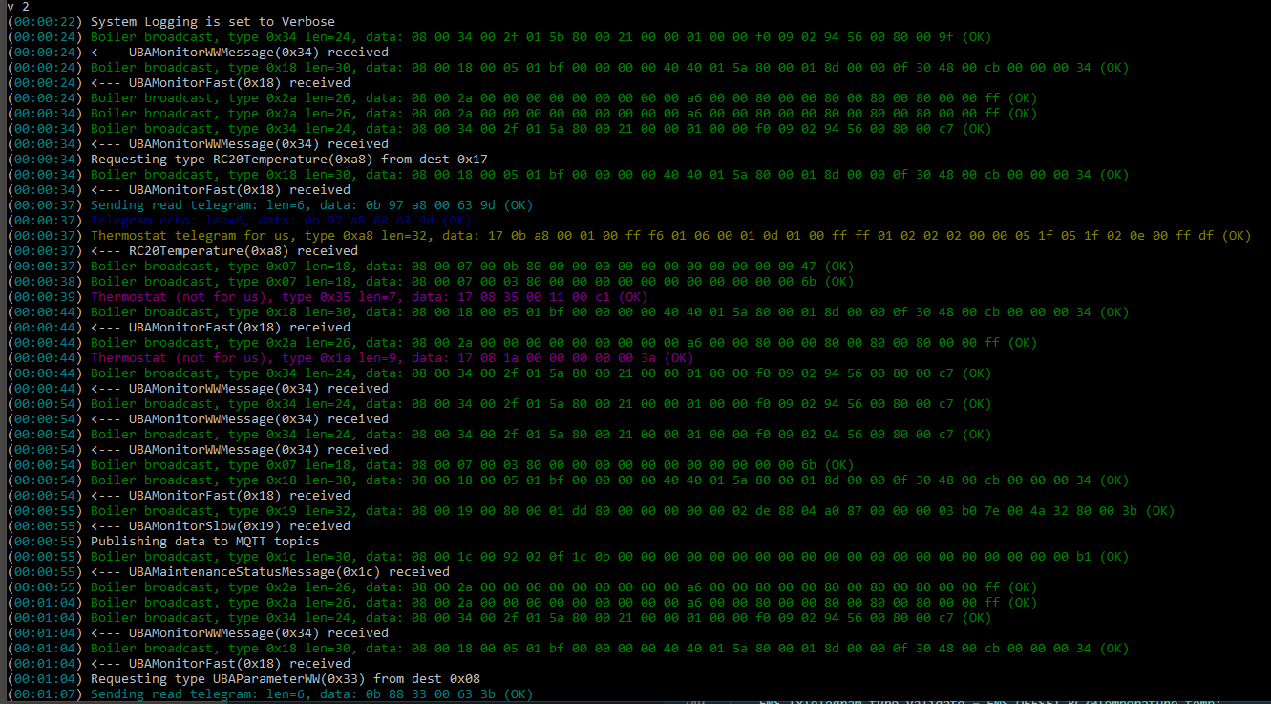Click the UBAMonitorSlow(0x19) received message
This screenshot has height=704, width=1271.
[208, 525]
